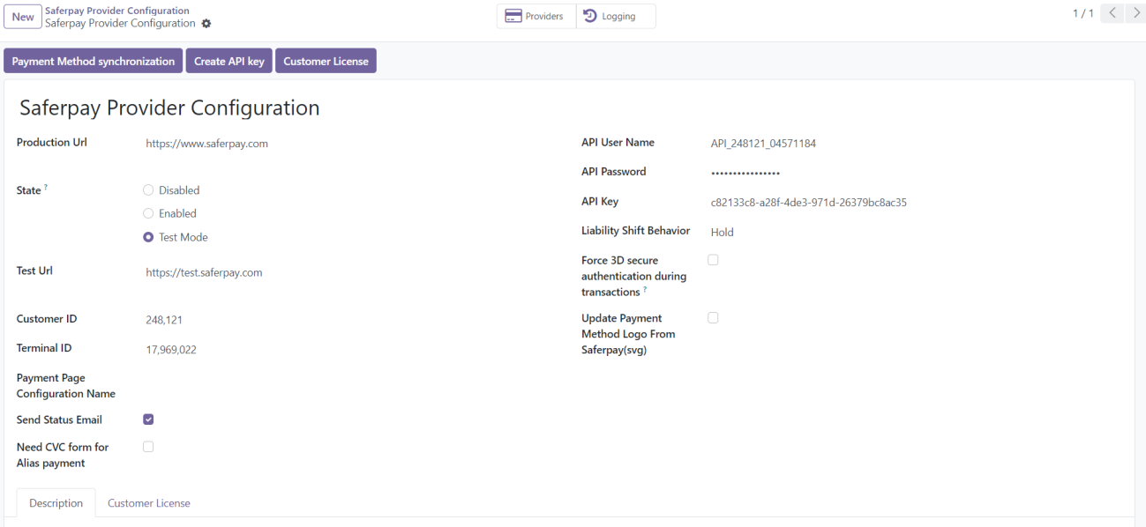Click the gear settings icon beside record title

(x=206, y=24)
